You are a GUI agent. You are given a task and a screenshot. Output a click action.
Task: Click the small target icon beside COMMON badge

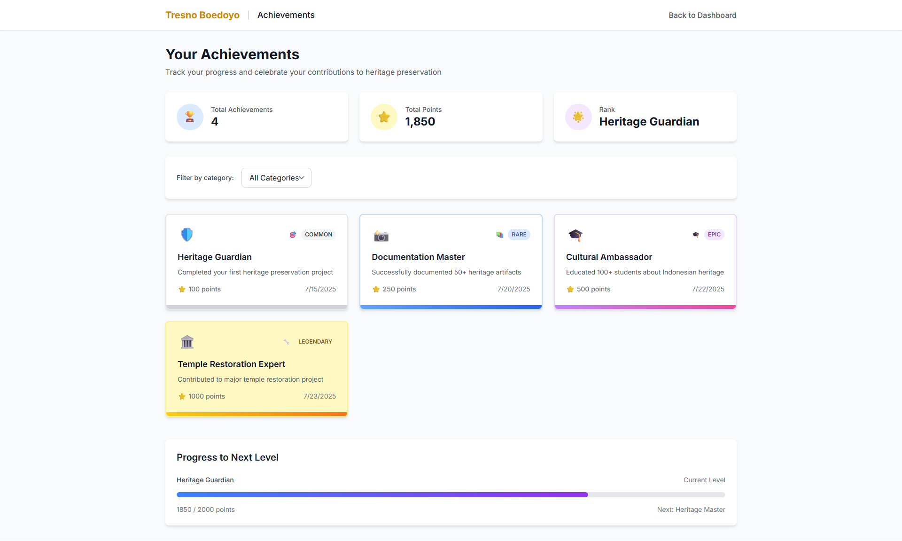coord(293,235)
